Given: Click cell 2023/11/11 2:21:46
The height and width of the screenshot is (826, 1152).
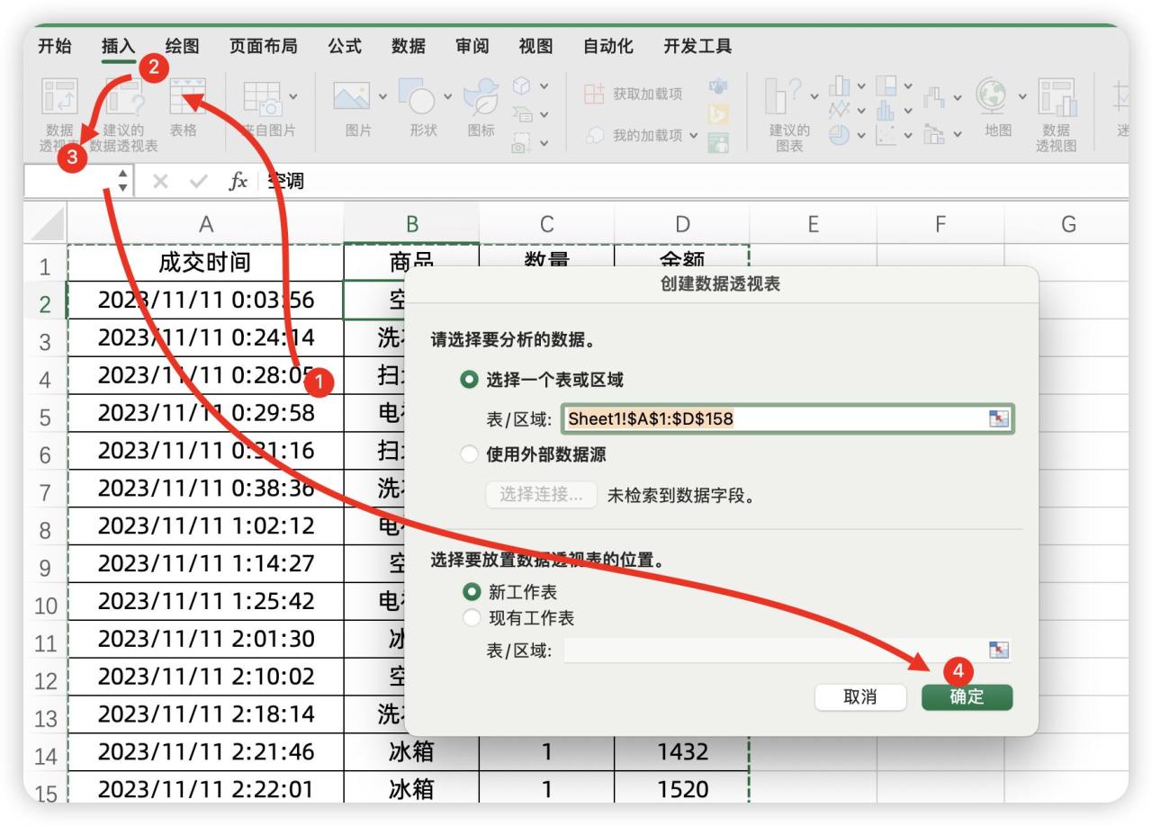Looking at the screenshot, I should coord(206,751).
